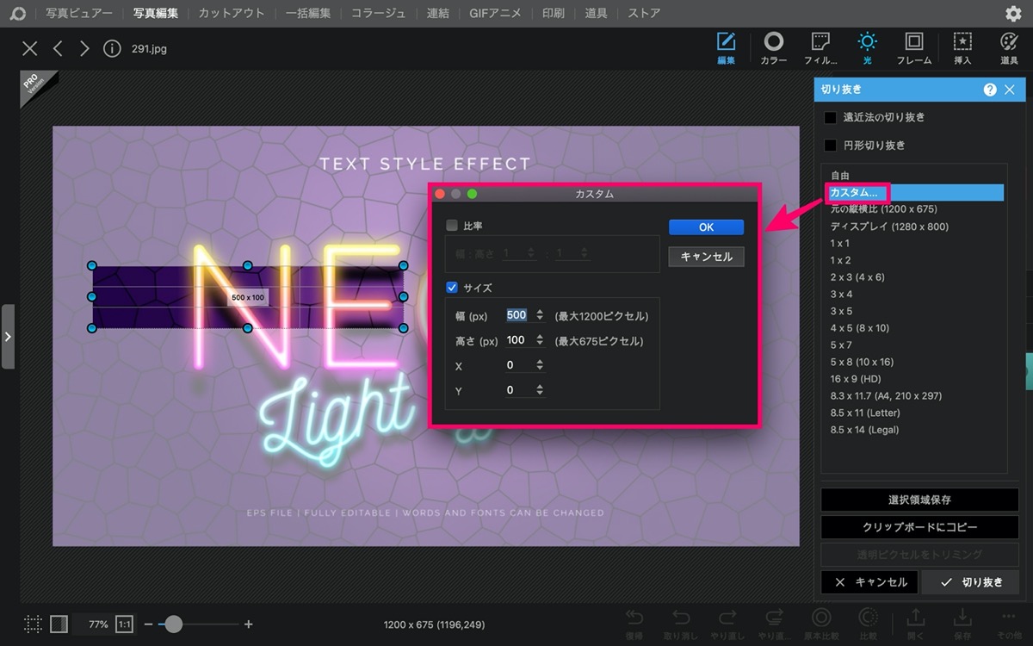1033x646 pixels.
Task: Open the 挿入 insert tools
Action: coord(962,48)
